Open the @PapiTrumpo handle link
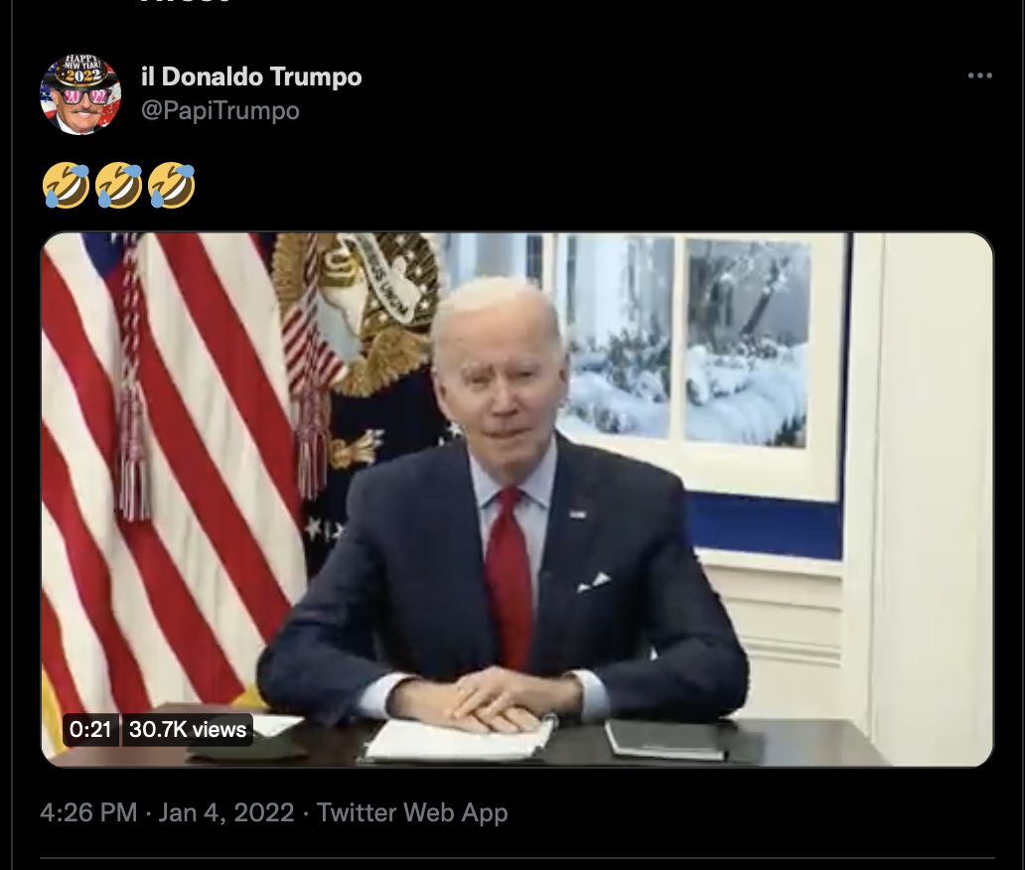 (220, 110)
